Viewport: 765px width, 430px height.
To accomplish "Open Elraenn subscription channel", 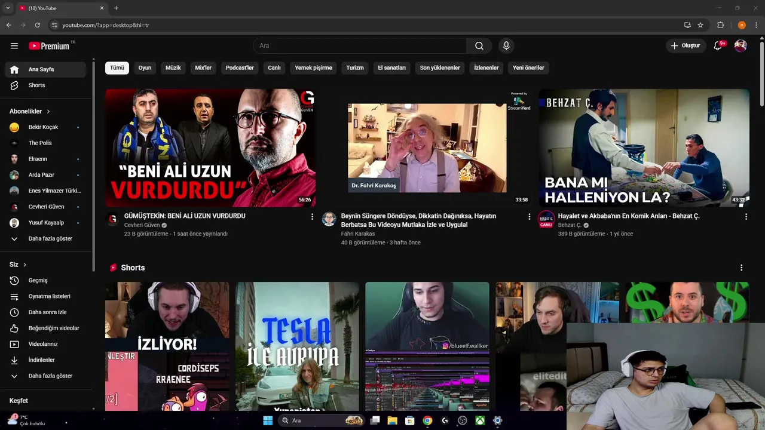I will [x=45, y=159].
